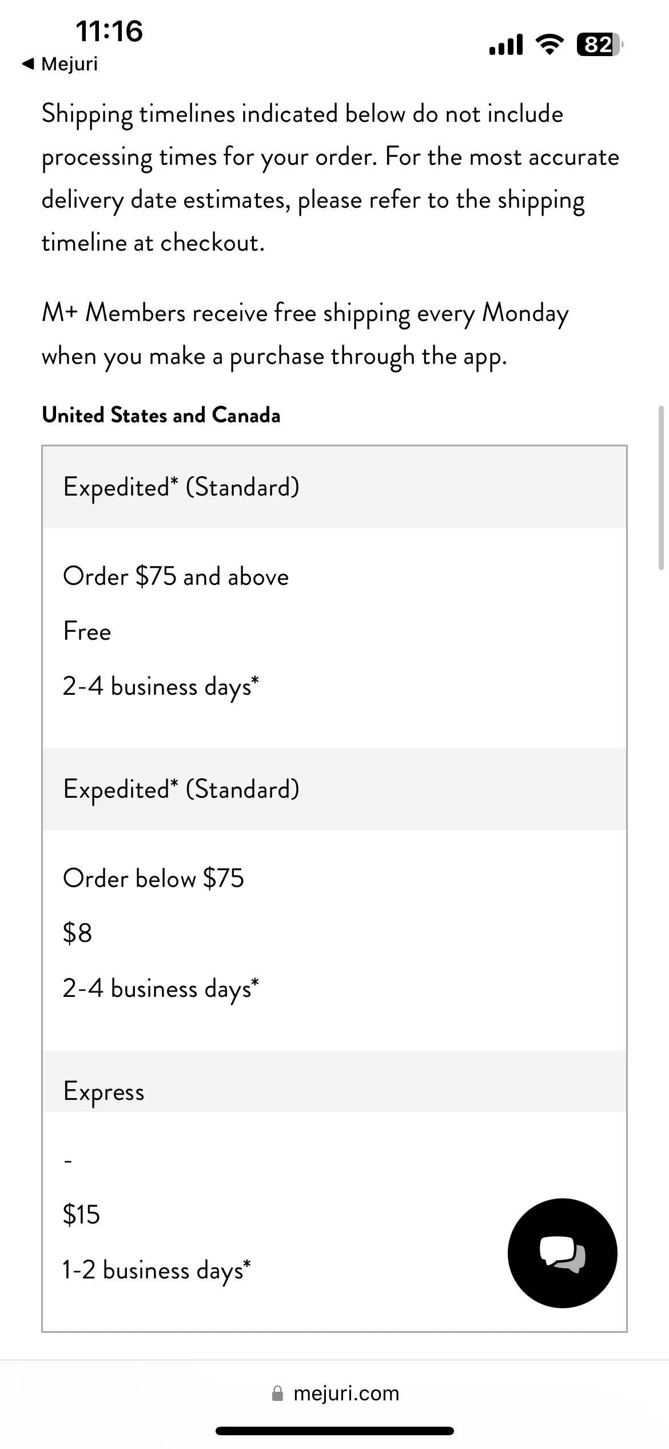Tap the battery indicator showing 82
The height and width of the screenshot is (1449, 669).
pos(600,45)
